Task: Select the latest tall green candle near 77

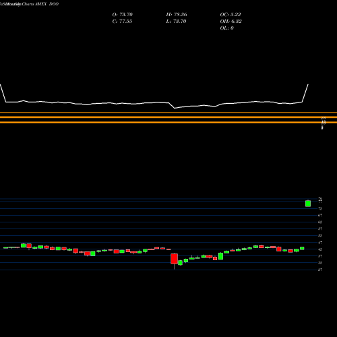Action: tap(308, 204)
